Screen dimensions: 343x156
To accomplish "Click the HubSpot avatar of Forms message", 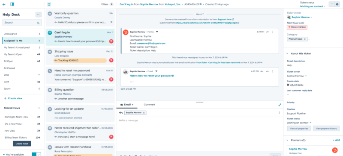I will pyautogui.click(x=126, y=32).
